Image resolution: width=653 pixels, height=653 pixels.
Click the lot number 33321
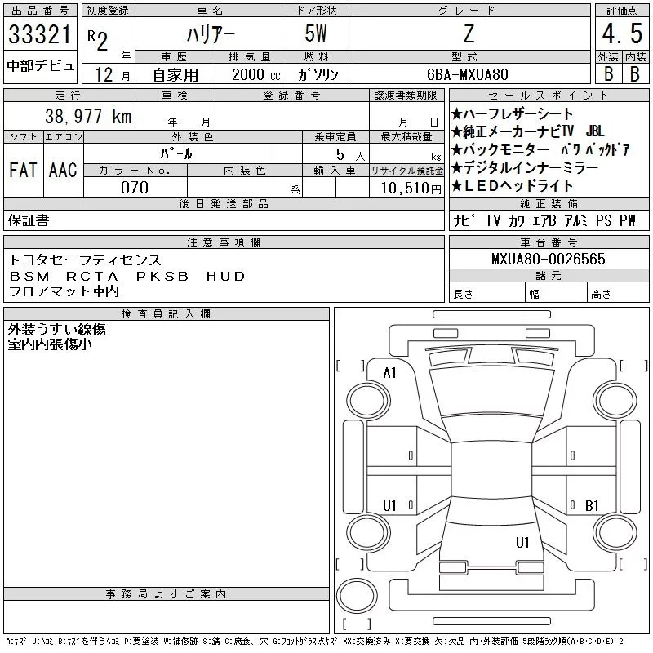click(x=40, y=34)
